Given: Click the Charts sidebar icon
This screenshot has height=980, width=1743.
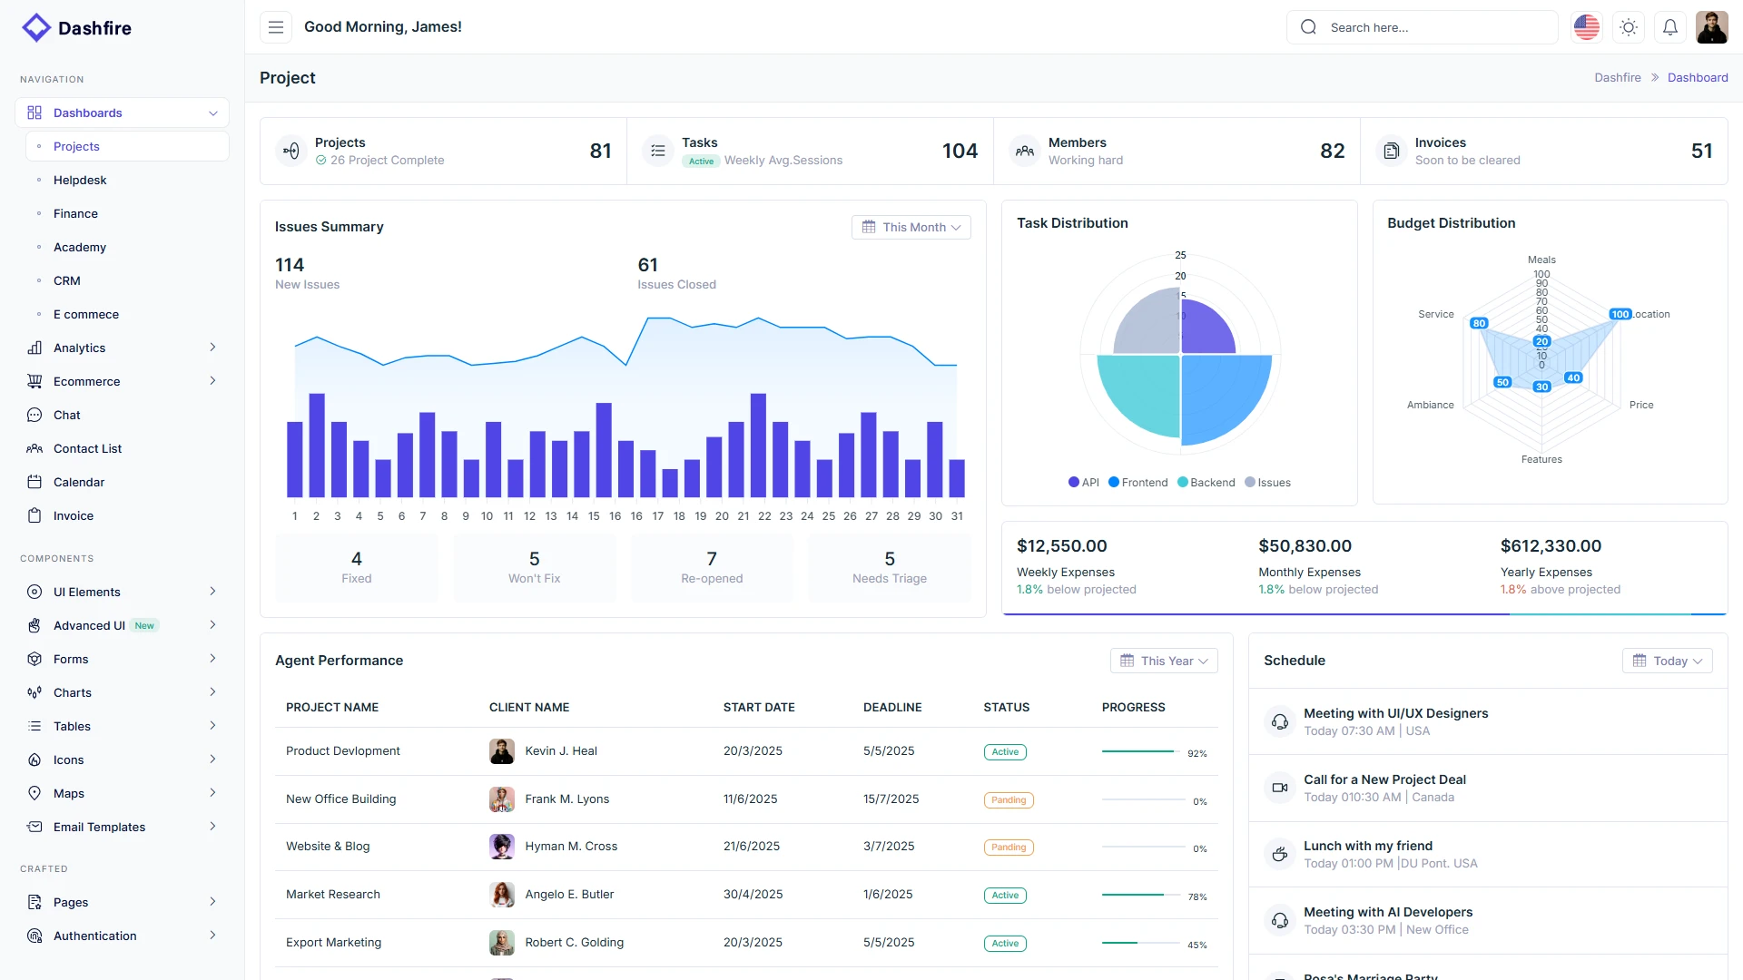Looking at the screenshot, I should click(34, 692).
